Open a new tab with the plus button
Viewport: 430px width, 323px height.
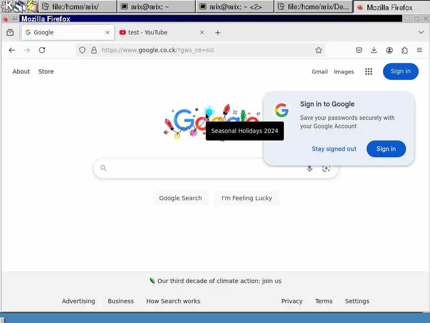[218, 33]
